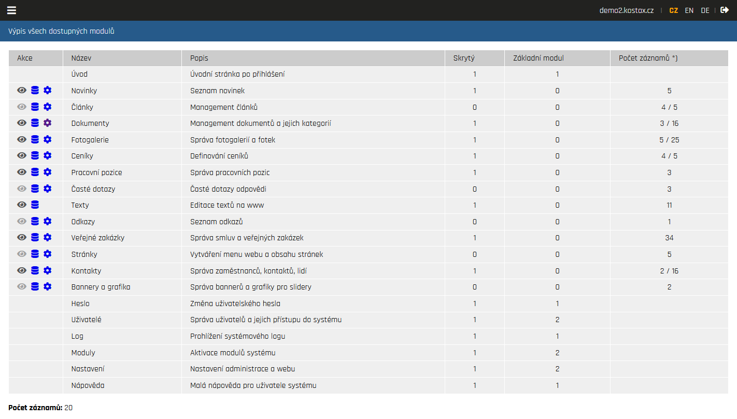The image size is (737, 419).
Task: Click the Název column header
Action: pyautogui.click(x=81, y=58)
